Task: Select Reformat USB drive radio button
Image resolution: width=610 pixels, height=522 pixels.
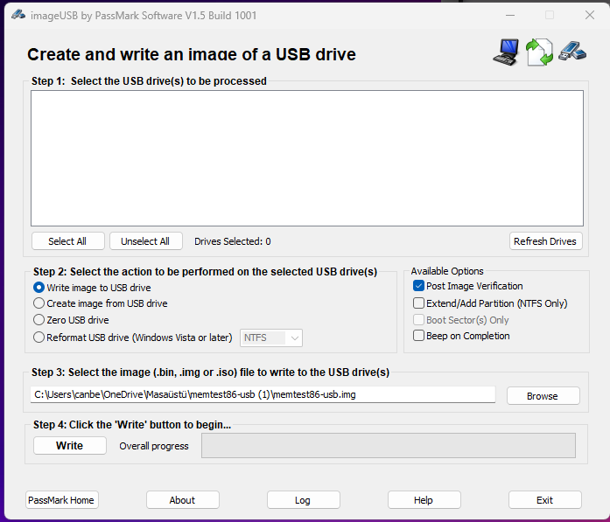Action: click(x=39, y=337)
